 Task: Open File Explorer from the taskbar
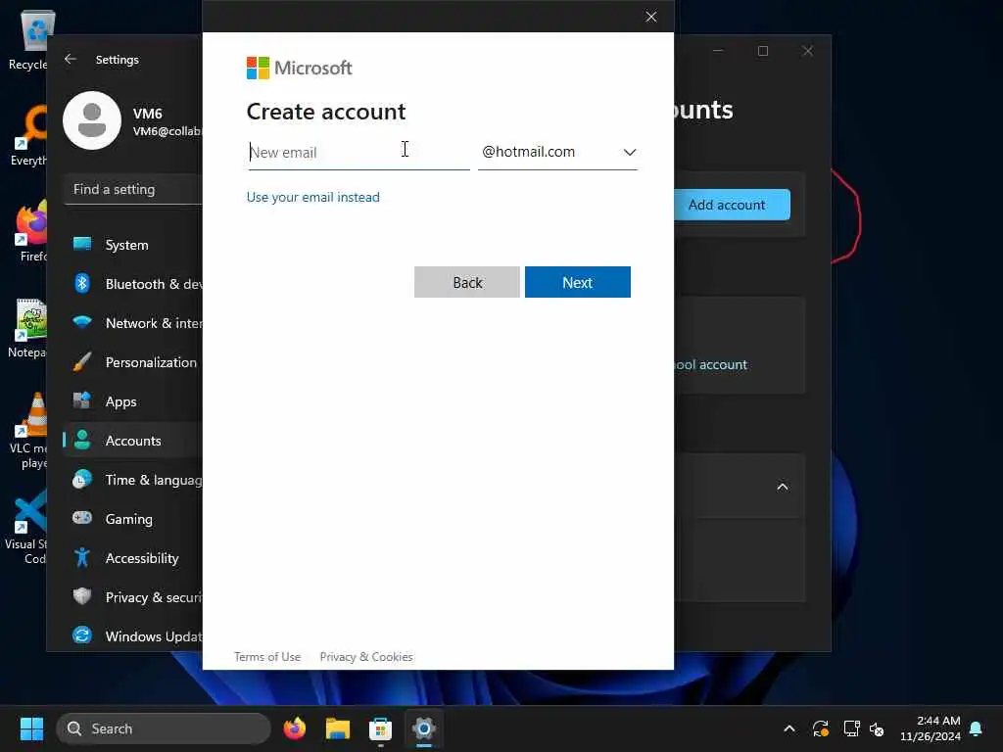pos(338,728)
